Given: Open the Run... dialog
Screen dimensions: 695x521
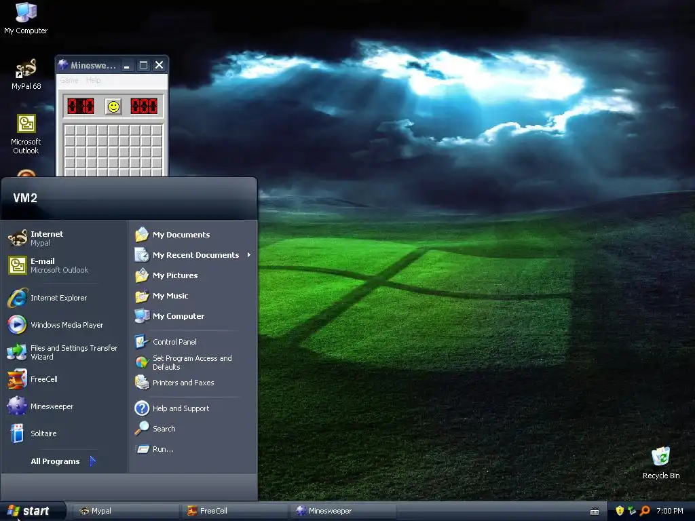Looking at the screenshot, I should [x=193, y=449].
